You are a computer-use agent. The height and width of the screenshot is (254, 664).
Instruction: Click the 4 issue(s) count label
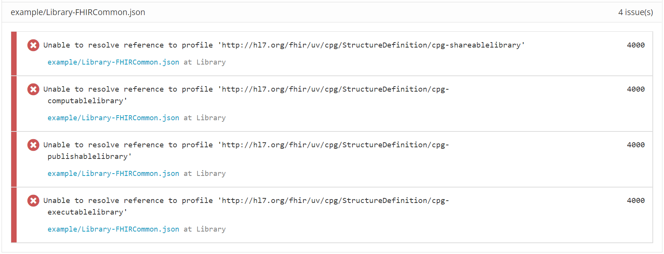tap(635, 12)
